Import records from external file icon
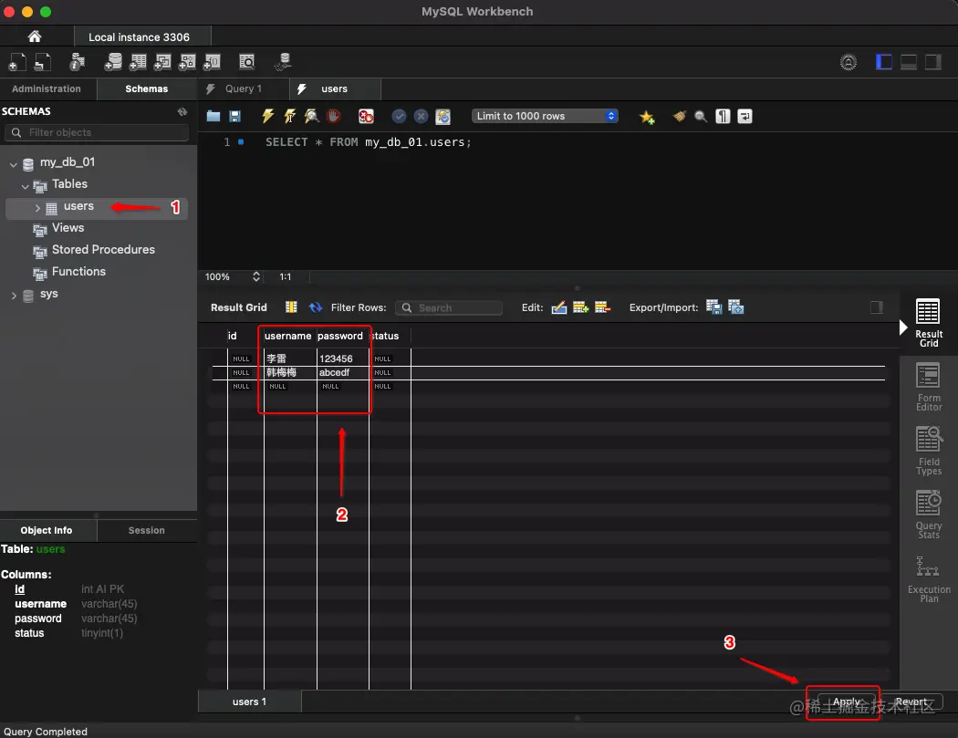 coord(736,307)
